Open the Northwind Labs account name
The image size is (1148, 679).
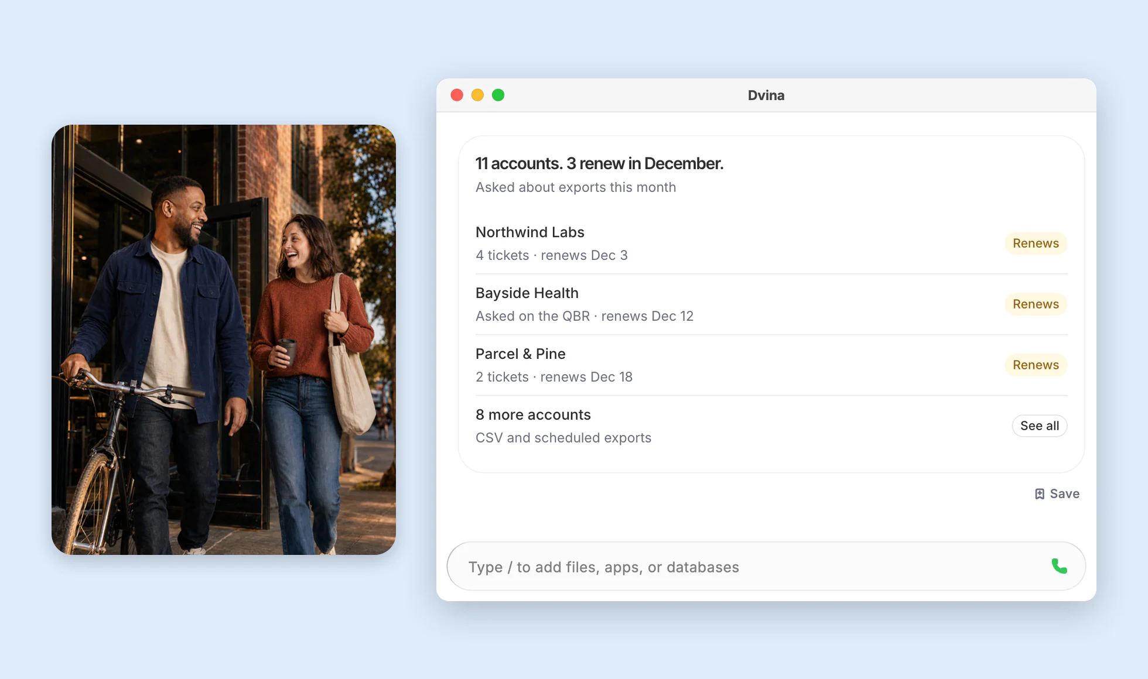pos(529,232)
